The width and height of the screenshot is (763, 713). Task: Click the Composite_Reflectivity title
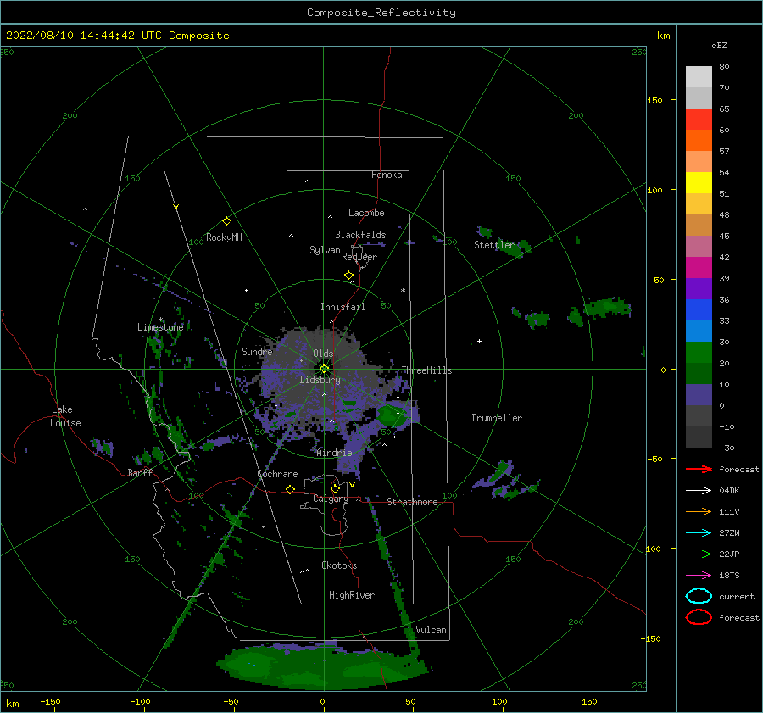pos(381,13)
